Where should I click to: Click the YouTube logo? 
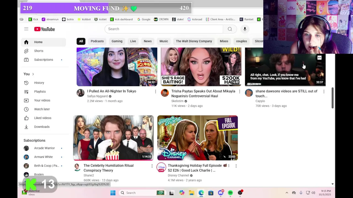44,29
